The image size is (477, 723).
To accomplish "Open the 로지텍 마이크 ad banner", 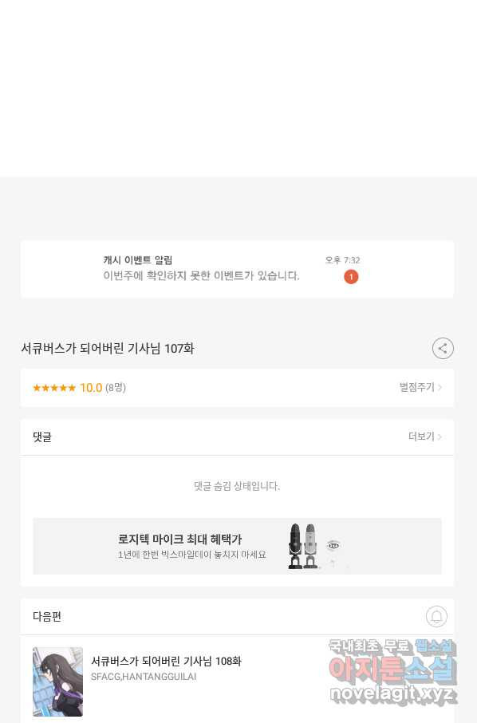I will click(x=238, y=546).
